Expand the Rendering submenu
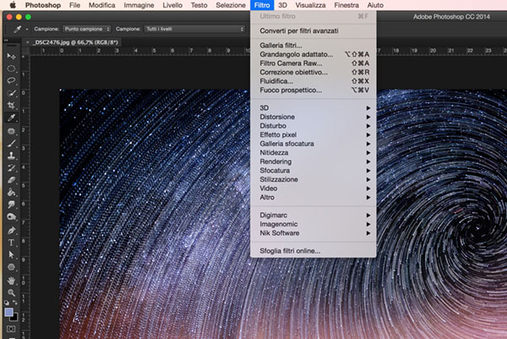This screenshot has height=339, width=507. pyautogui.click(x=313, y=161)
